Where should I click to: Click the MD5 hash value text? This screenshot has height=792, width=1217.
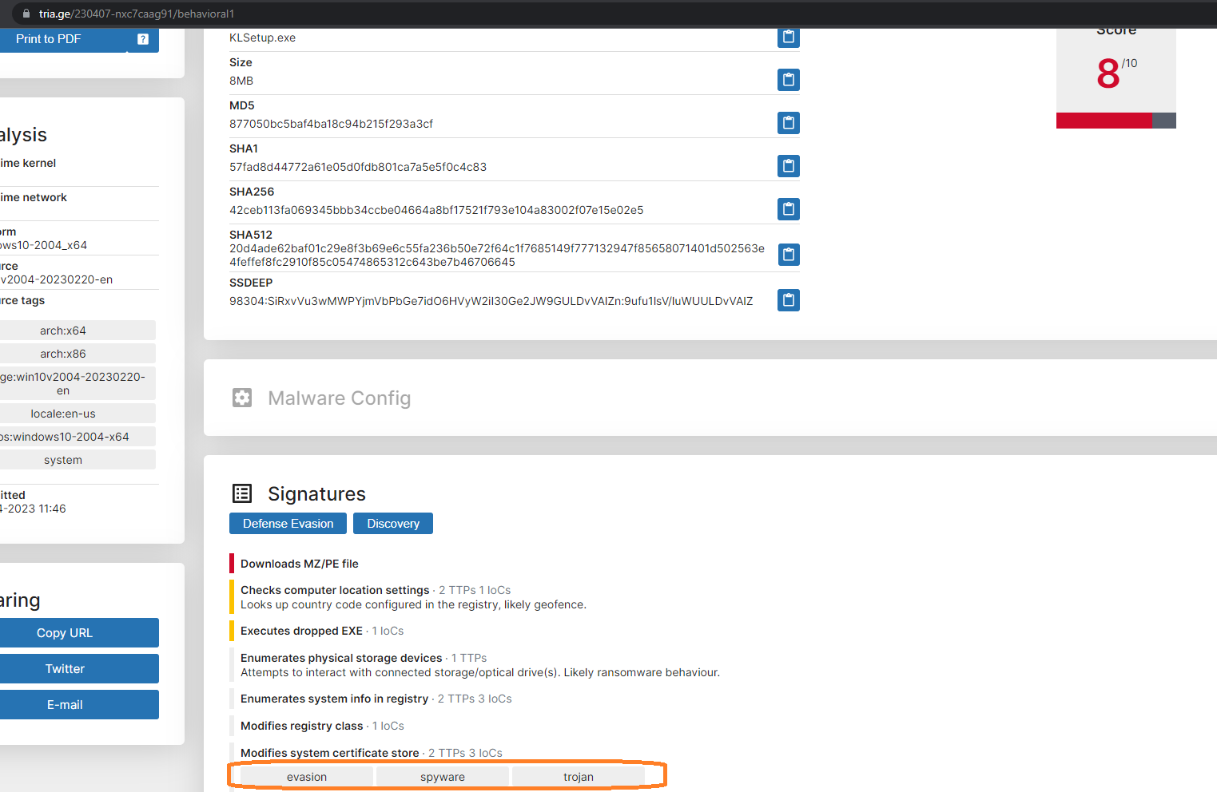point(331,124)
